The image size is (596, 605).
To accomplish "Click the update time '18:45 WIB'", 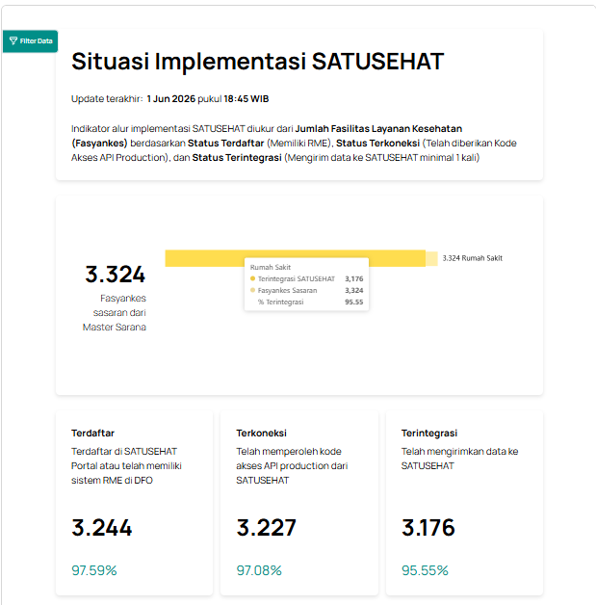I will pyautogui.click(x=246, y=99).
